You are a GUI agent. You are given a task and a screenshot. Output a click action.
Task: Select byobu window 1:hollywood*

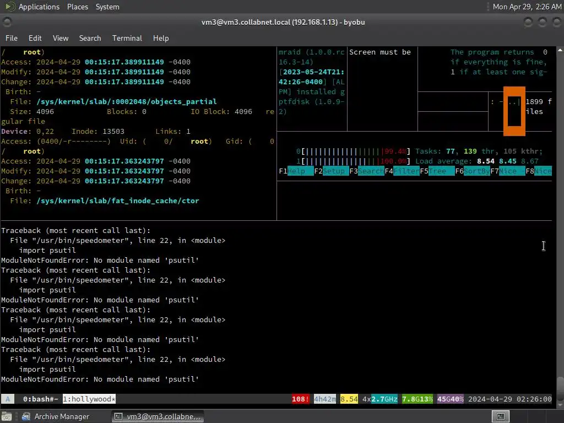[x=89, y=399]
